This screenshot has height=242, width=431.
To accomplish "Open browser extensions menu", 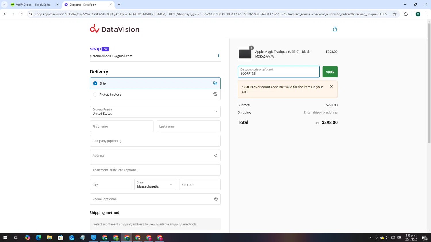I will 406,14.
